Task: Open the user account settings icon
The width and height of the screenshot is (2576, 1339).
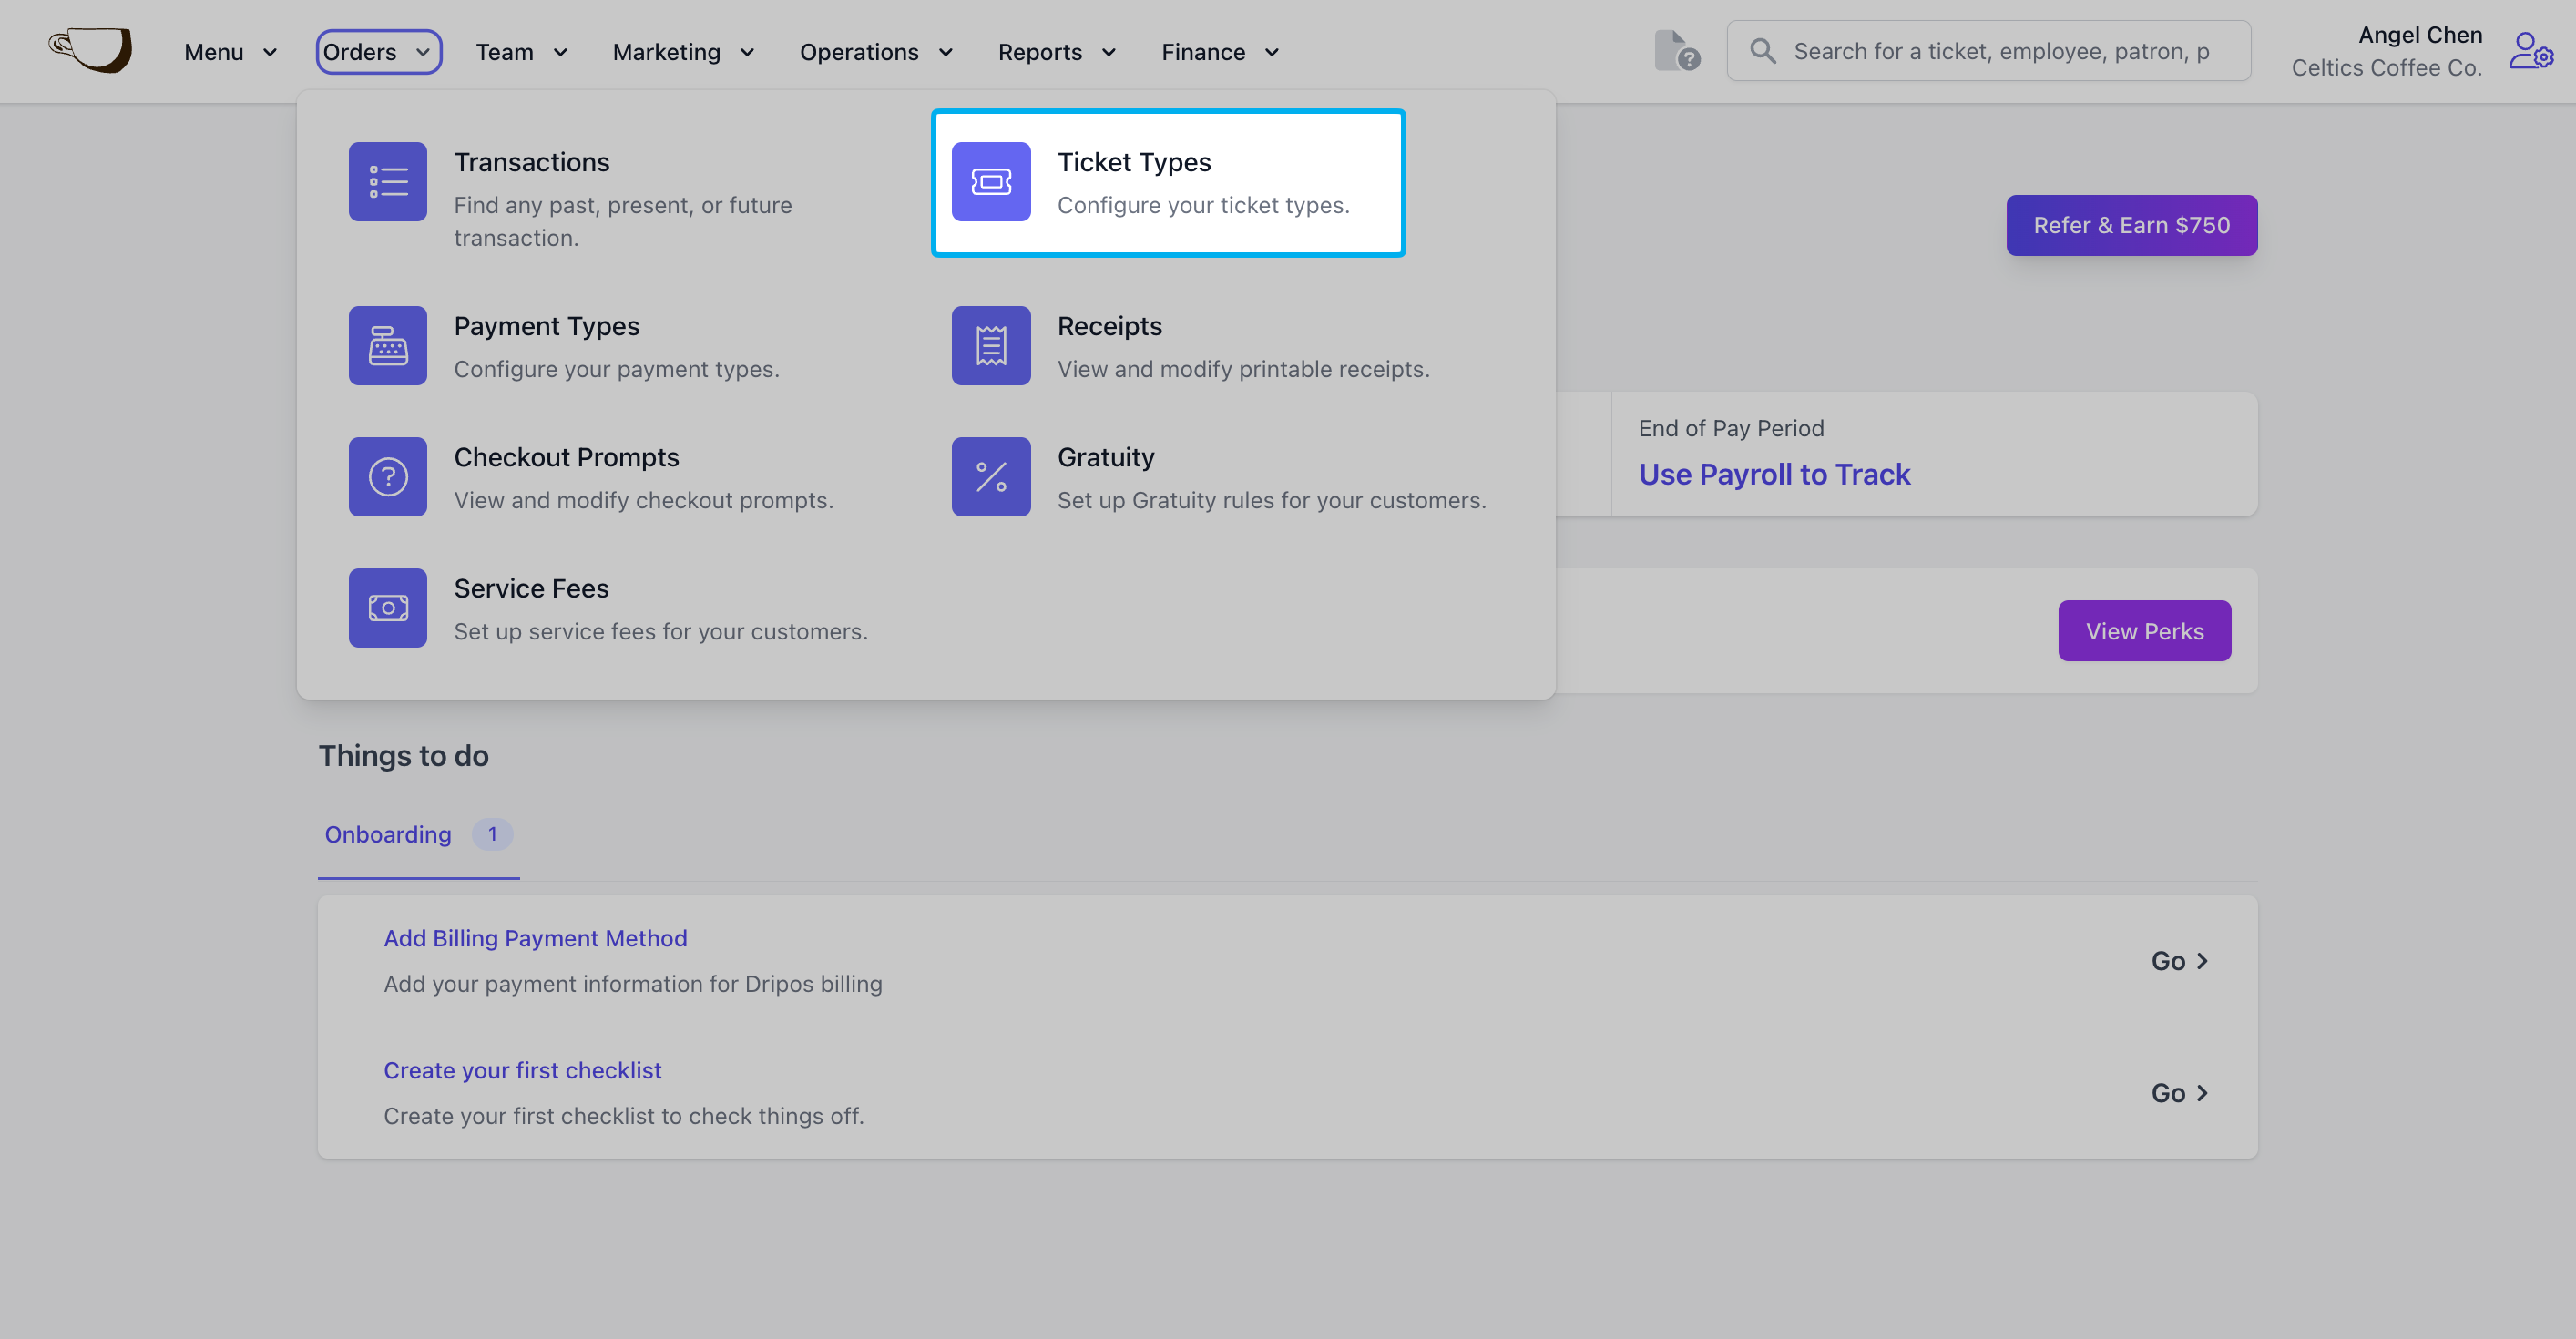Action: [2529, 51]
